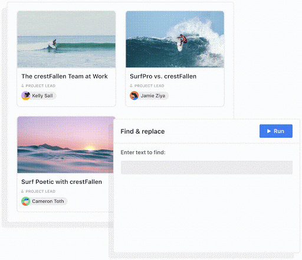Click SurfPro vs. crestFallen card title

(x=163, y=76)
